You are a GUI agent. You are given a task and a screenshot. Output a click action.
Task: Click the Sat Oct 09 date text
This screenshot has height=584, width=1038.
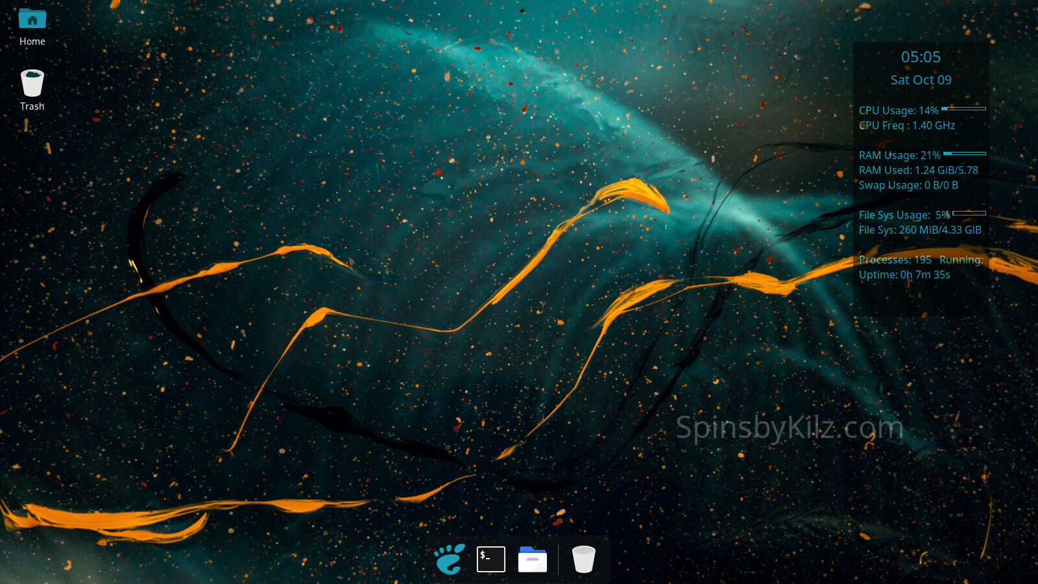pyautogui.click(x=921, y=80)
